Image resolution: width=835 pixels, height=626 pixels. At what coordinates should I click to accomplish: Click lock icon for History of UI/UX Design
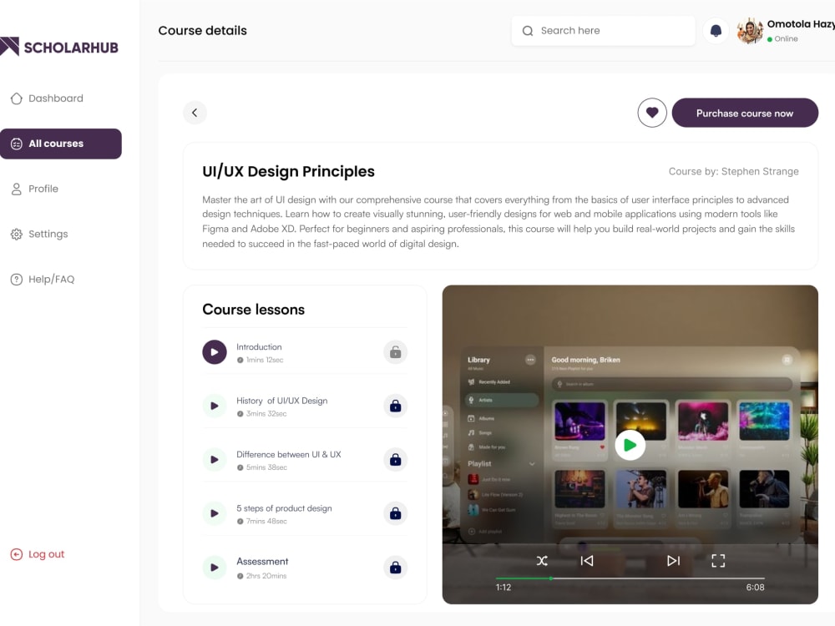pos(395,406)
